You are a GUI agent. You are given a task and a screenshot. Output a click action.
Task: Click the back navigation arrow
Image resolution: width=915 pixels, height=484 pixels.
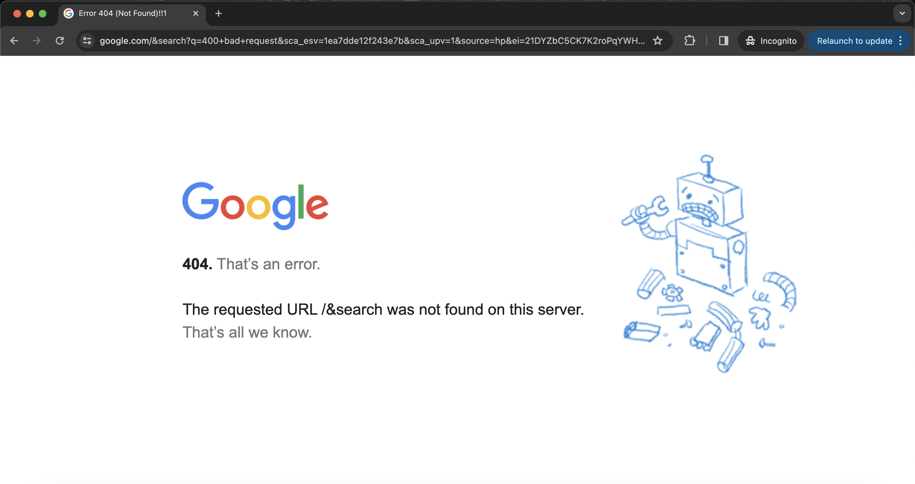click(x=14, y=40)
